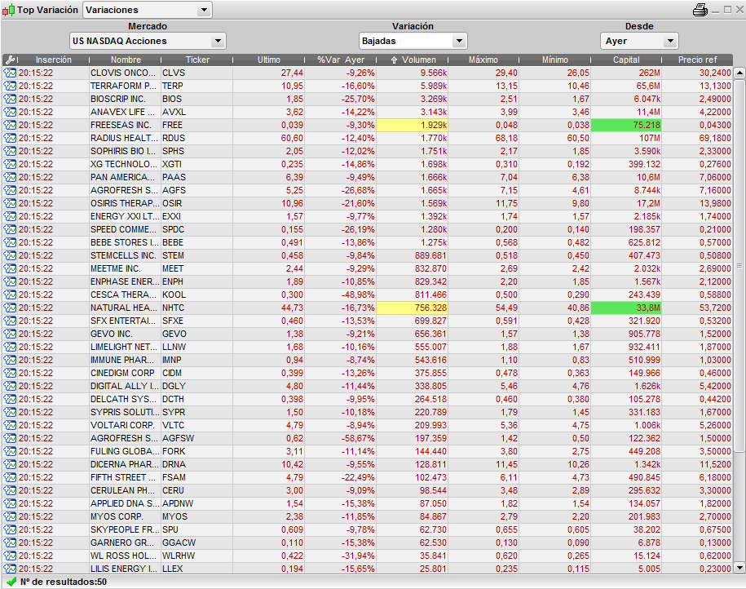The width and height of the screenshot is (746, 589).
Task: Expand the Desde Ayer dropdown
Action: coord(639,41)
